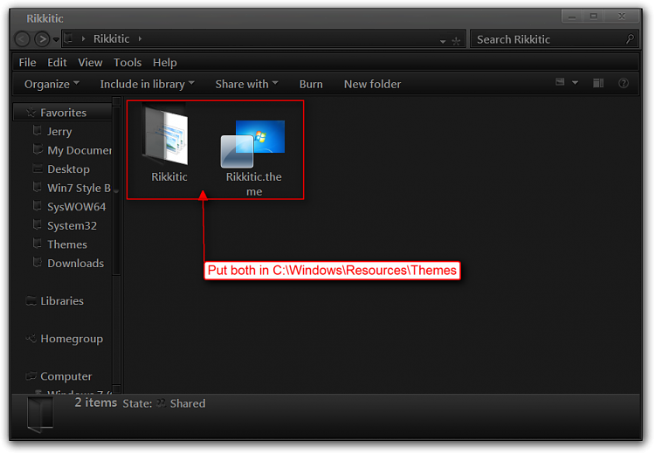This screenshot has height=454, width=655.
Task: Open view options dropdown arrow
Action: pyautogui.click(x=576, y=83)
